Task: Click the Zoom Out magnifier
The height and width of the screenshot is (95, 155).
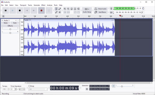Action: click(68, 9)
